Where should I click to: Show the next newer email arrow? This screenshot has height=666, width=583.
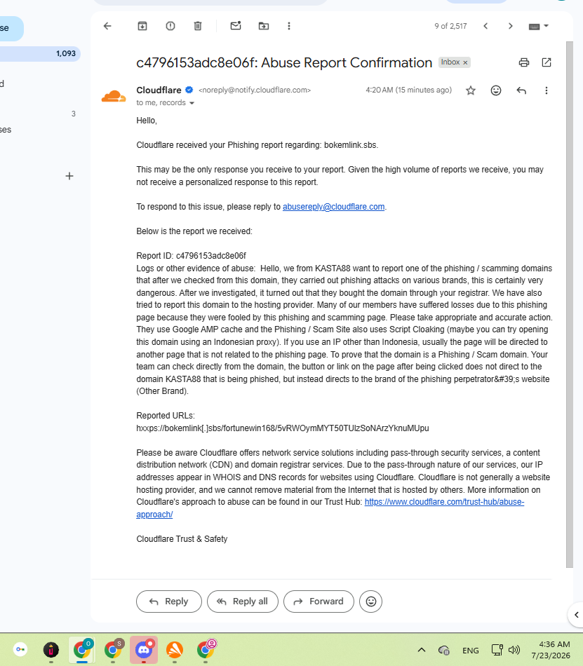click(x=485, y=27)
